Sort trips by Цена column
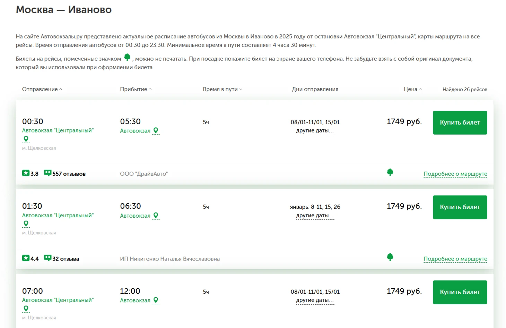This screenshot has width=506, height=328. pos(412,89)
